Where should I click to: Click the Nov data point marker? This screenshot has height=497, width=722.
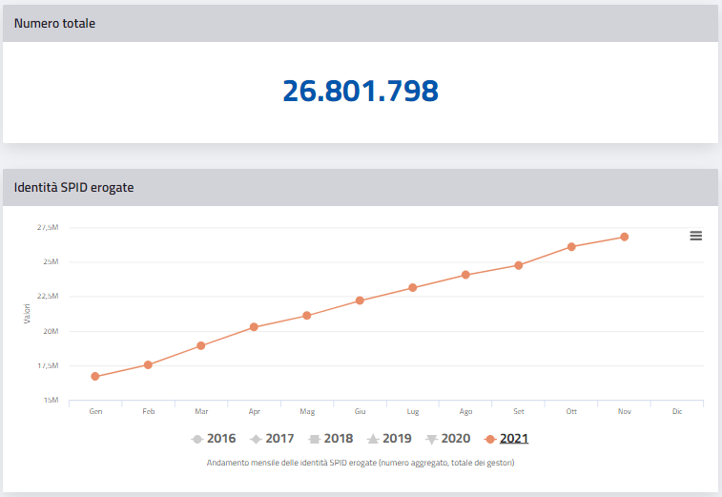coord(625,237)
